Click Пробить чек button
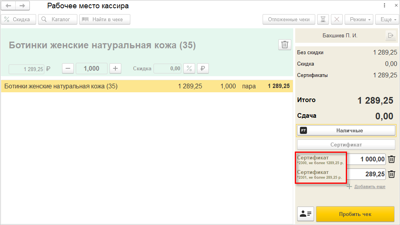Screen dimensions: 400x225 [355, 214]
